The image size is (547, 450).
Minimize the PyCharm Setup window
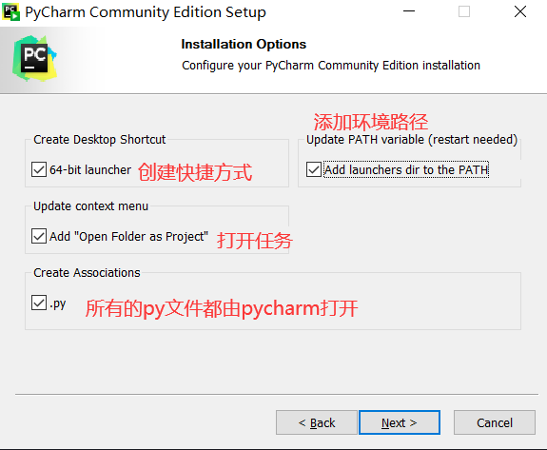409,11
